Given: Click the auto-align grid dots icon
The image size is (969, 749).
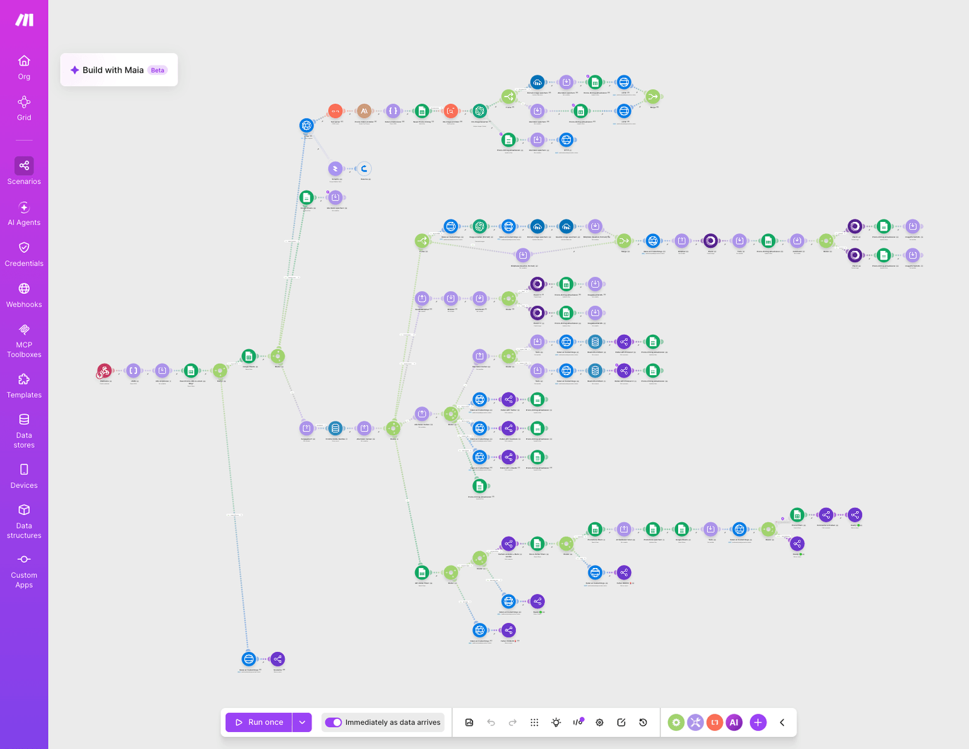Looking at the screenshot, I should pos(534,723).
